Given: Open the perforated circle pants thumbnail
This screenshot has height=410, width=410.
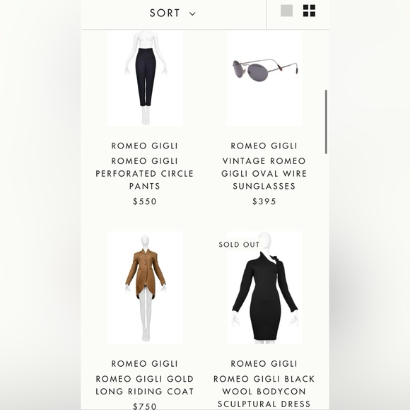Looking at the screenshot, I should pos(145,78).
